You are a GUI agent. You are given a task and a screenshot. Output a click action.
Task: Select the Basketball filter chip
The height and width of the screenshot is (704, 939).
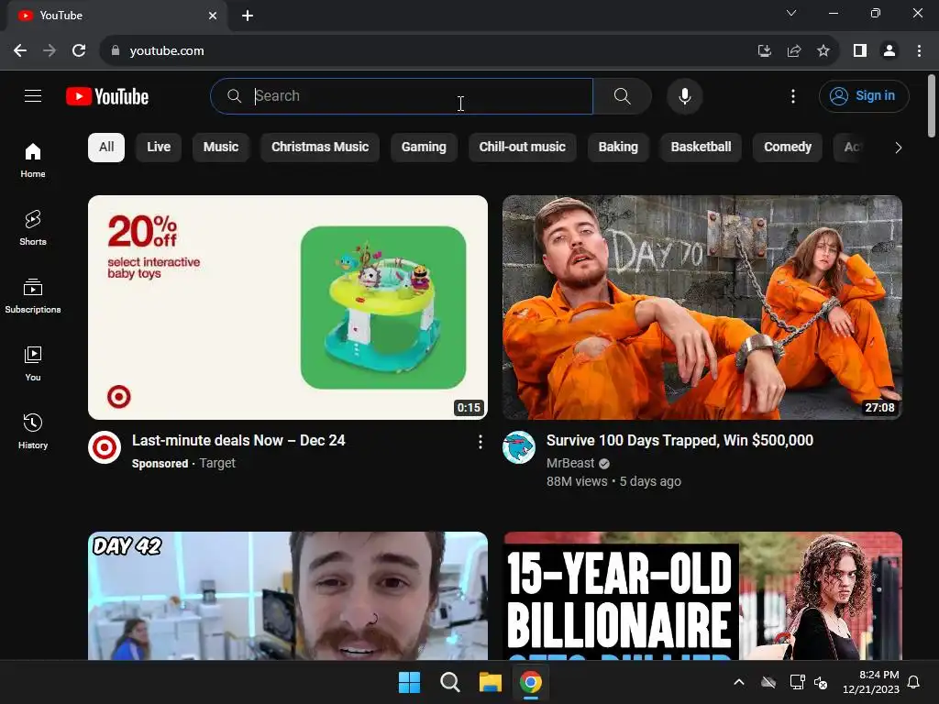pos(701,148)
